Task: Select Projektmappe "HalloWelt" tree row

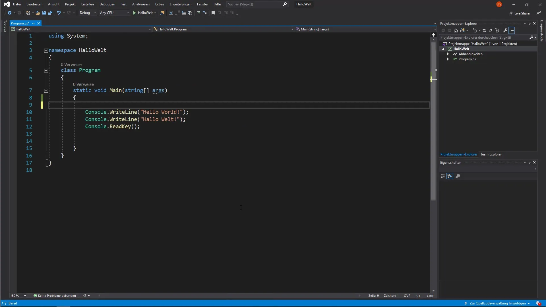Action: 489,43
